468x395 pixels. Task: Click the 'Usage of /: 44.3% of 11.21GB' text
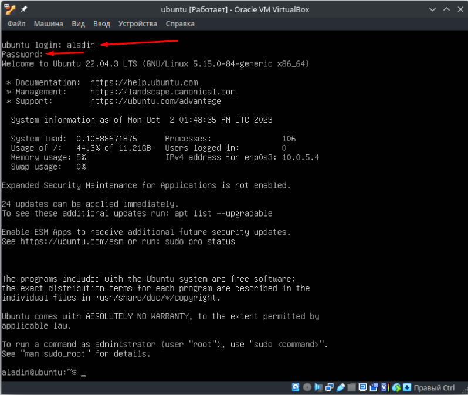pyautogui.click(x=81, y=148)
